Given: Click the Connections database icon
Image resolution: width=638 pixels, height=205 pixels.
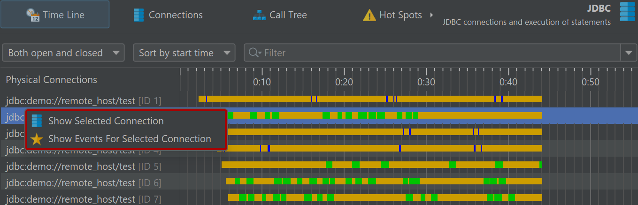Looking at the screenshot, I should (138, 15).
